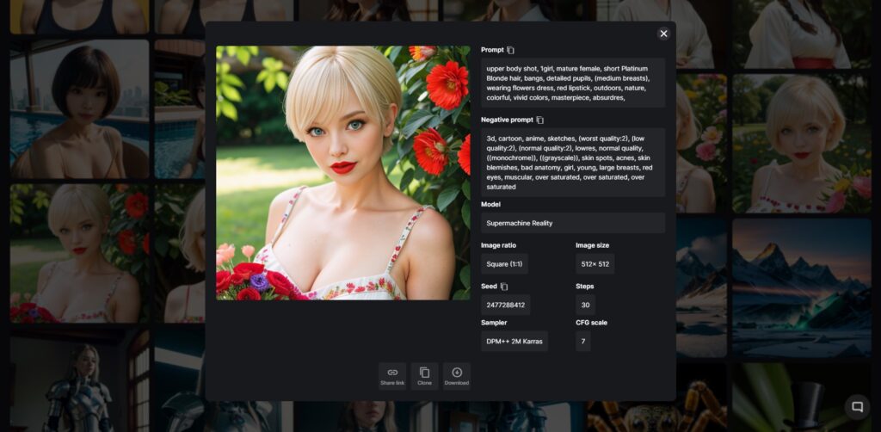Click the Square (1:1) ratio value
This screenshot has width=881, height=432.
click(x=504, y=264)
